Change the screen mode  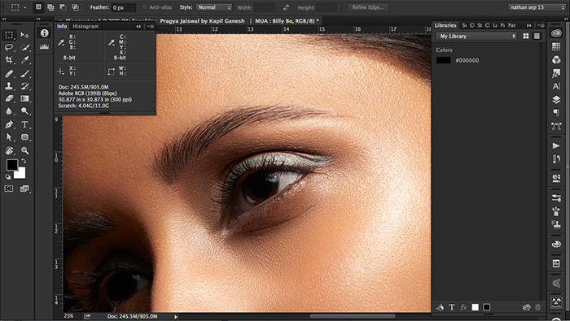click(x=24, y=189)
